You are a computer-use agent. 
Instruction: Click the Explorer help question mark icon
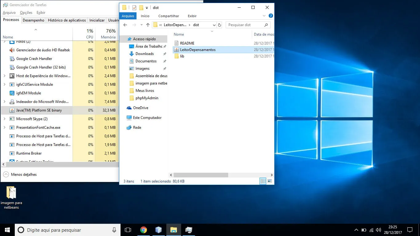(271, 16)
